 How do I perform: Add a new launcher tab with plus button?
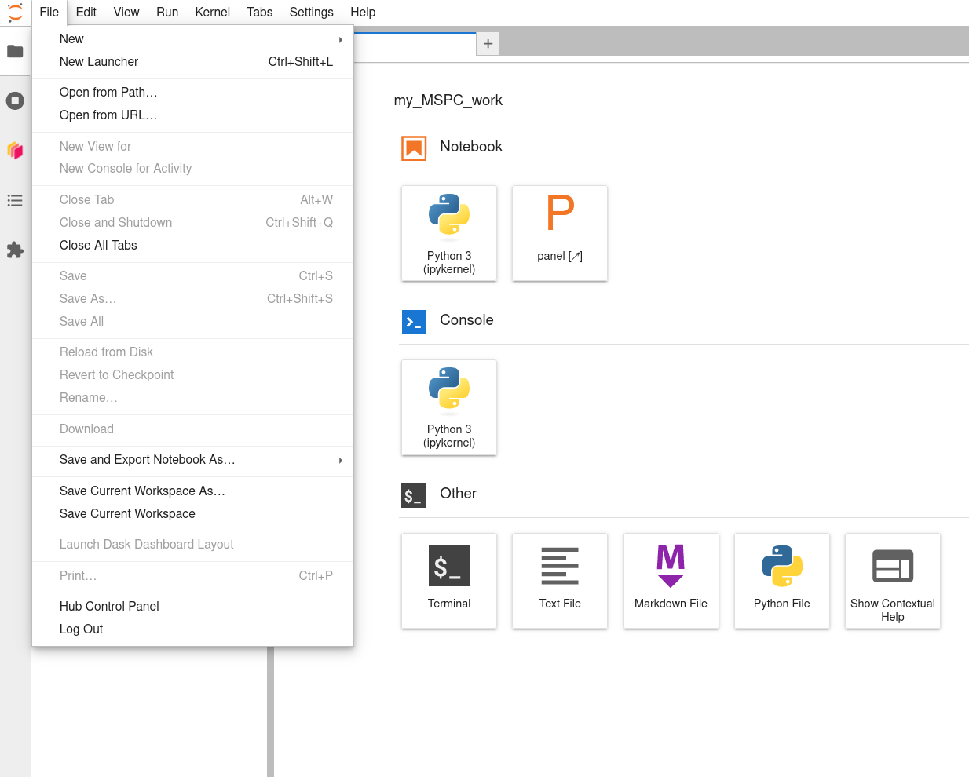(488, 44)
